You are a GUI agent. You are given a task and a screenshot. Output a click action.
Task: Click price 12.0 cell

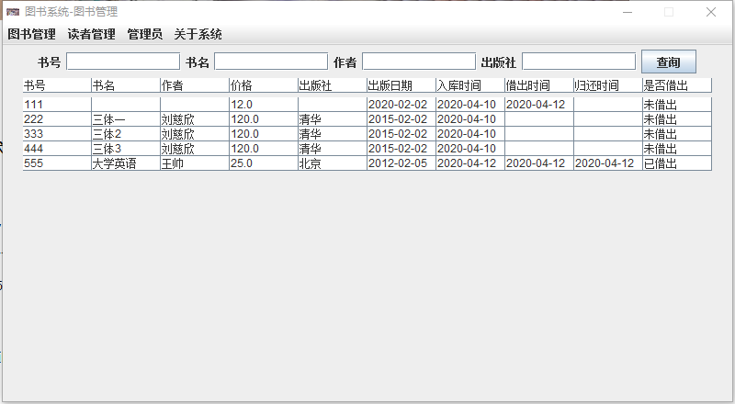pyautogui.click(x=264, y=105)
